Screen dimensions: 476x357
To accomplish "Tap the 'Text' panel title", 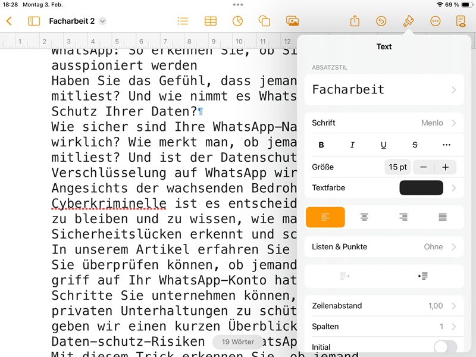I will point(384,46).
